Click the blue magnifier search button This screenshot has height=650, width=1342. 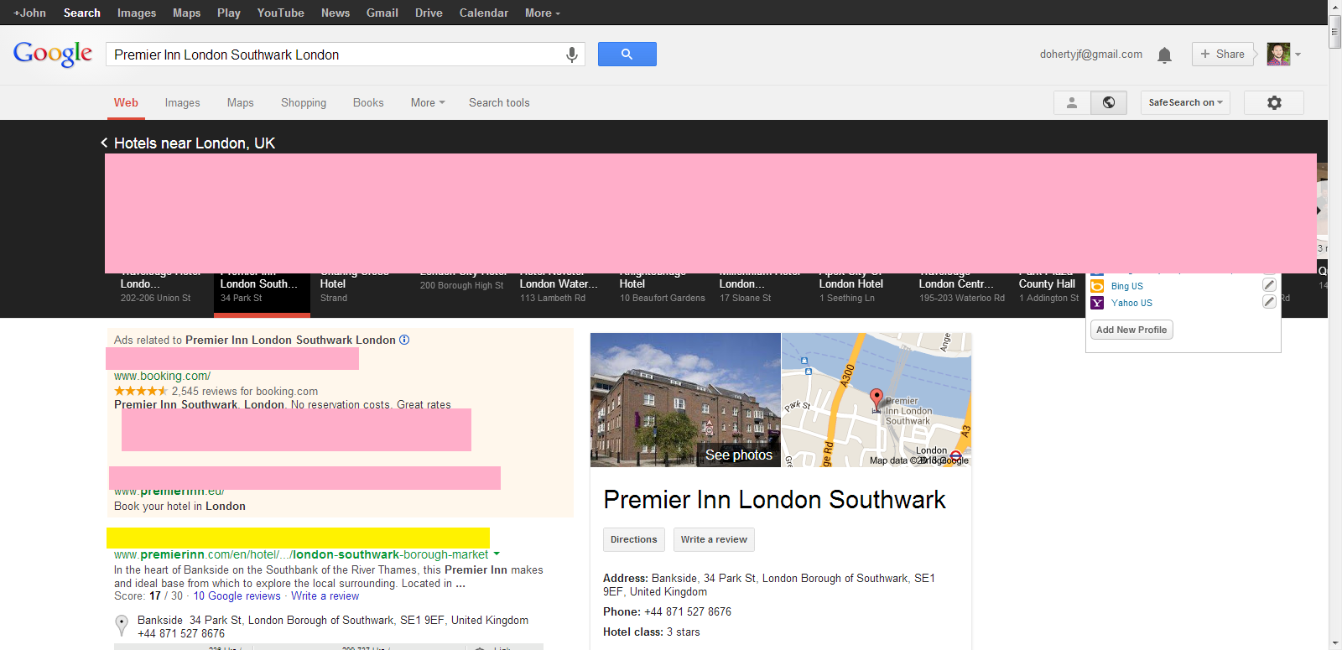tap(627, 54)
